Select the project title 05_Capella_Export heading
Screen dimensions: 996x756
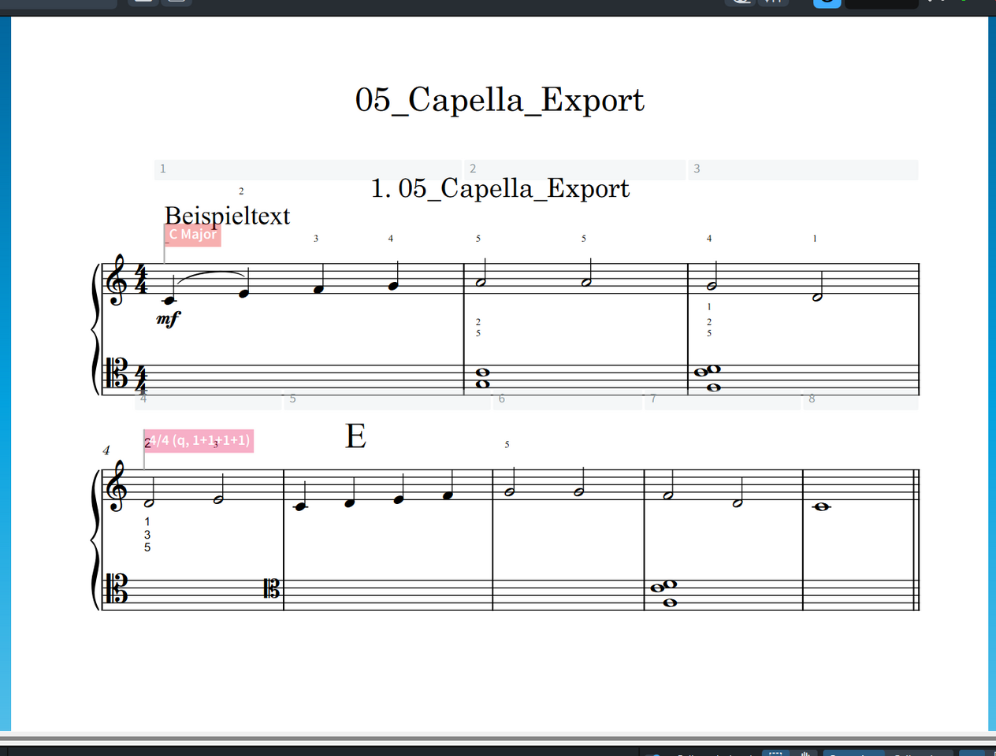[x=500, y=100]
